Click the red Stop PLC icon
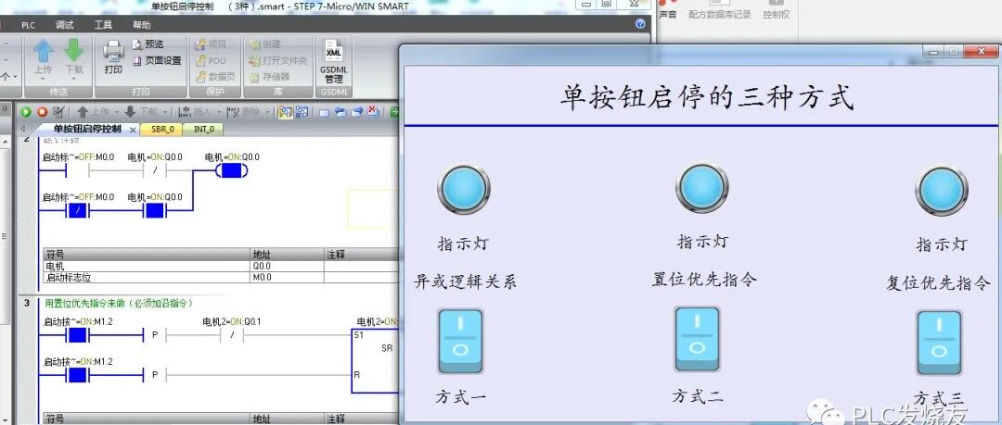1002x425 pixels. pos(42,112)
